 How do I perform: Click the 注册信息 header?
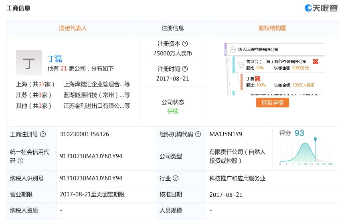172,28
